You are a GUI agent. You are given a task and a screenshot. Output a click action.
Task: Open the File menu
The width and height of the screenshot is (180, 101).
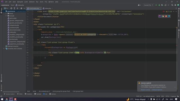(x=6, y=2)
